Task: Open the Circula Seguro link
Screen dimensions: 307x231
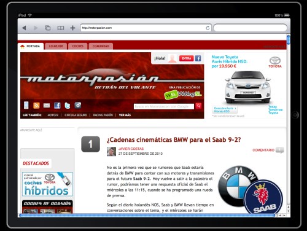Action: (76, 115)
